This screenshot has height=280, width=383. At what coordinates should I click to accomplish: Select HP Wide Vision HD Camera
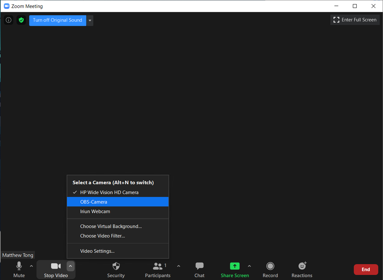coord(109,192)
